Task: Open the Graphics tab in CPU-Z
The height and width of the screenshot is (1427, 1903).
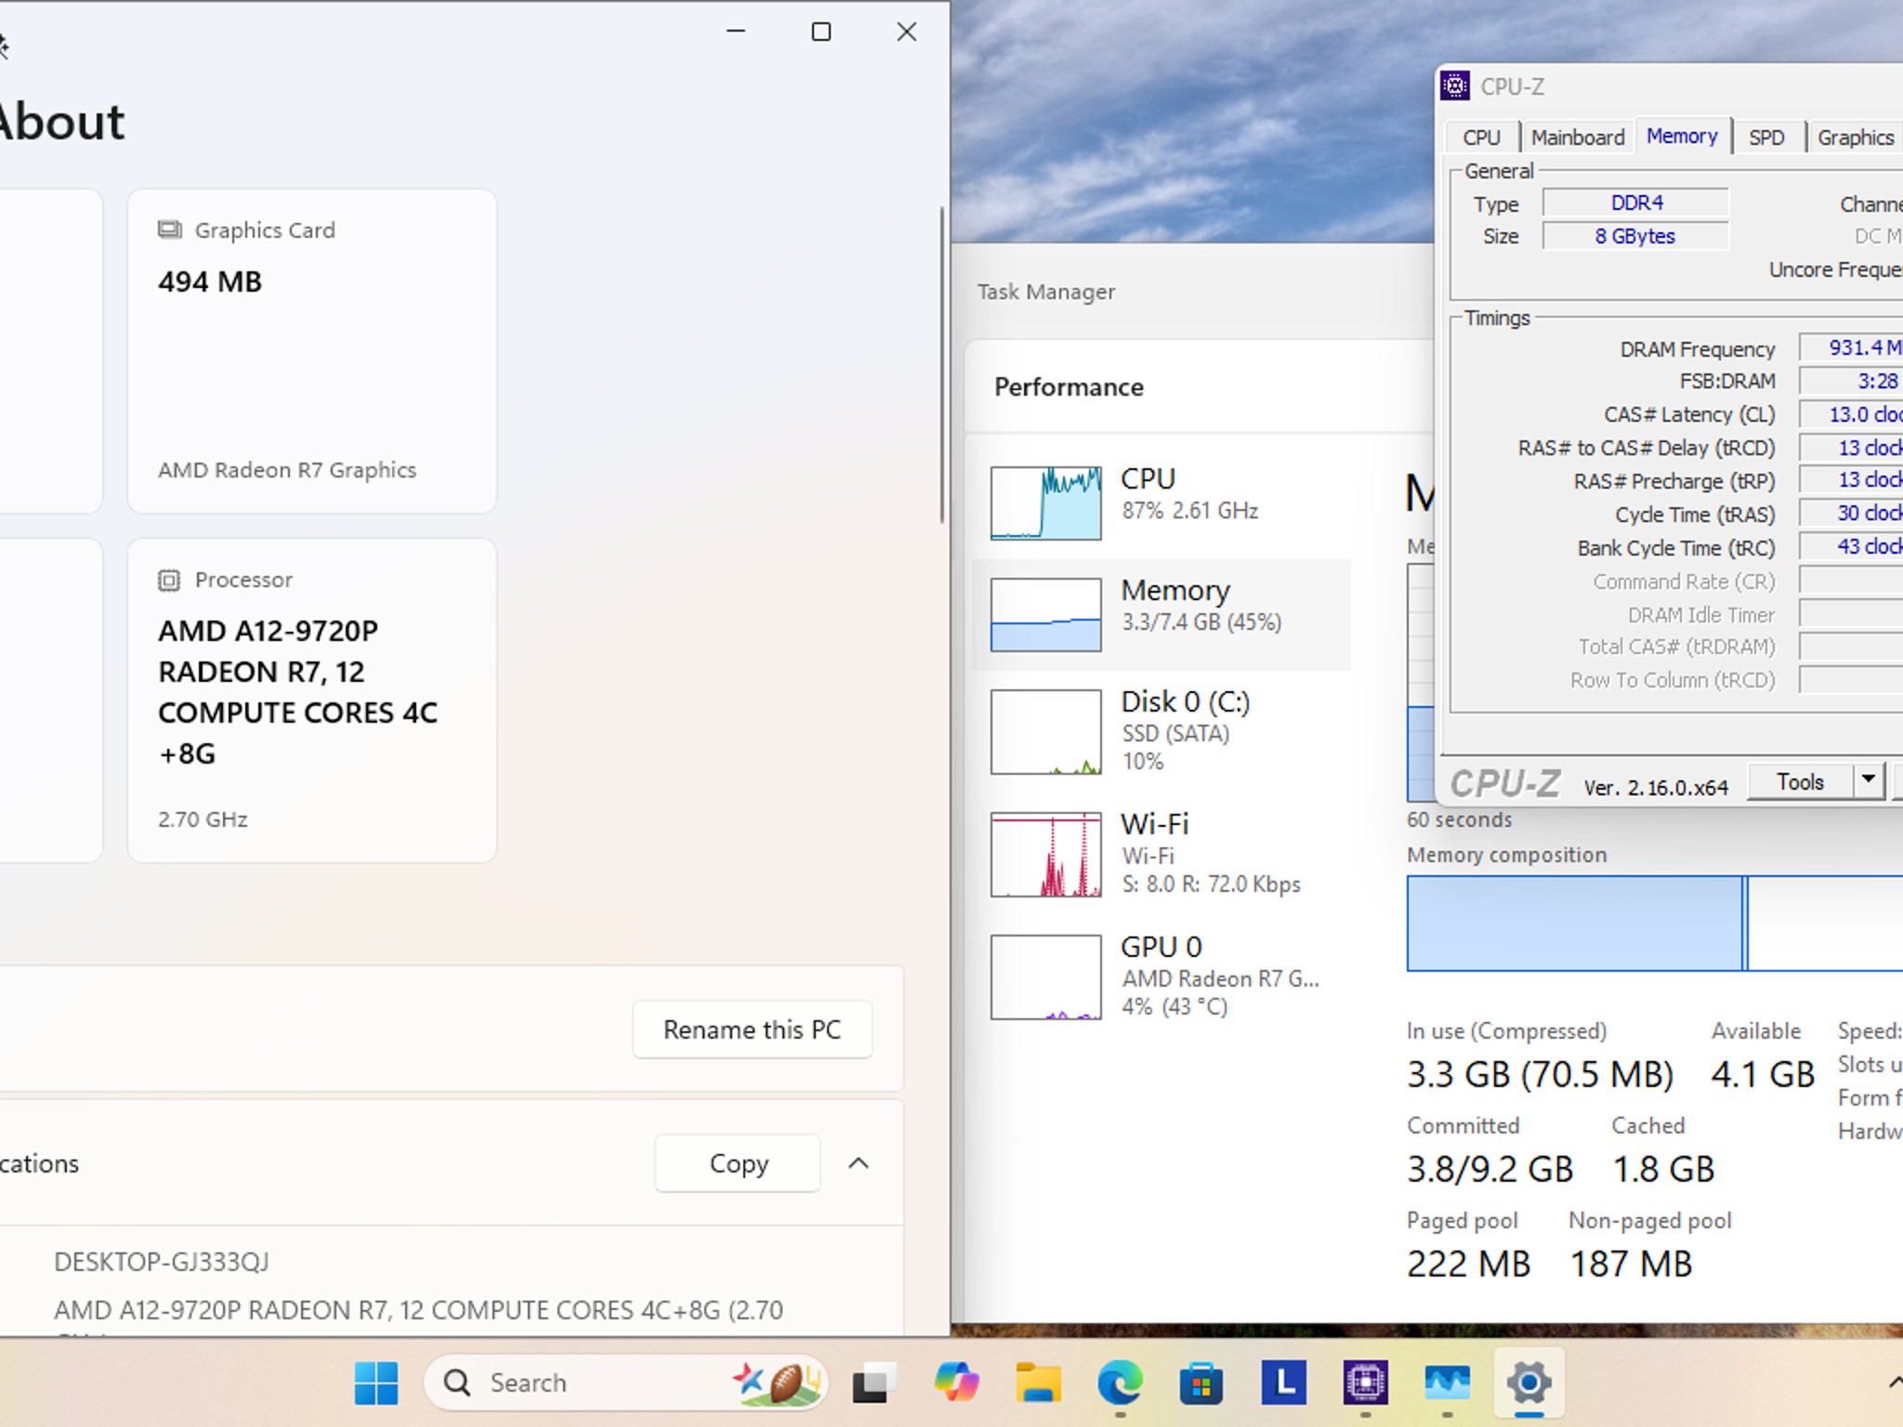Action: 1856,137
